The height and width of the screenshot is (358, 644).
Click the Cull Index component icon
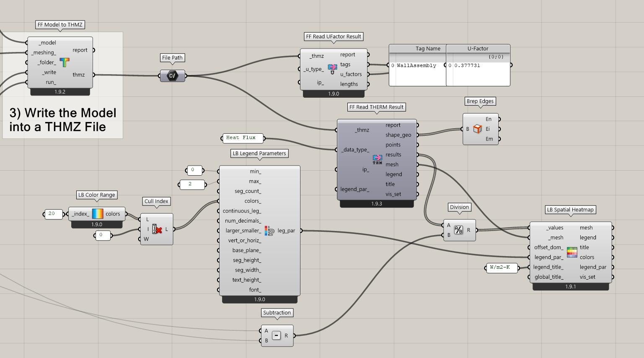[157, 229]
